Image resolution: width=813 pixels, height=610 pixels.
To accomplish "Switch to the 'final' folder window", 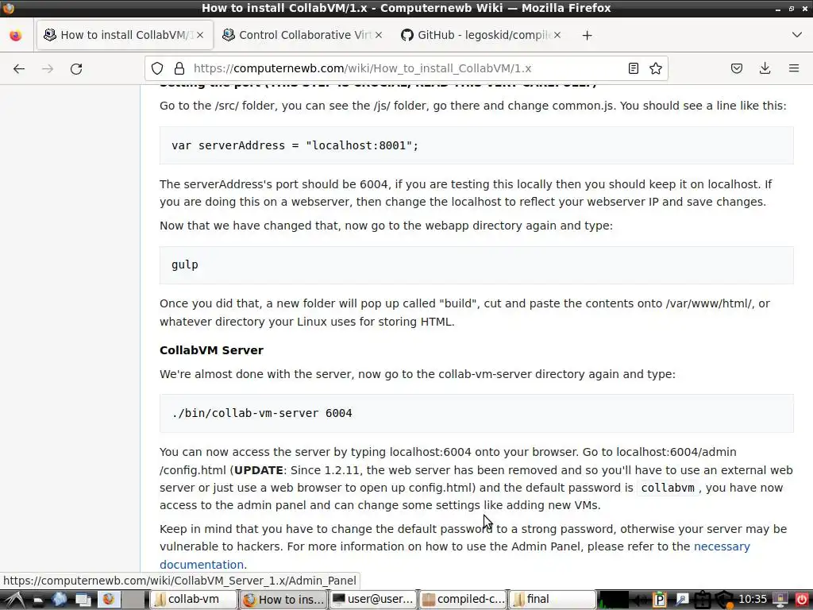I will pyautogui.click(x=553, y=600).
